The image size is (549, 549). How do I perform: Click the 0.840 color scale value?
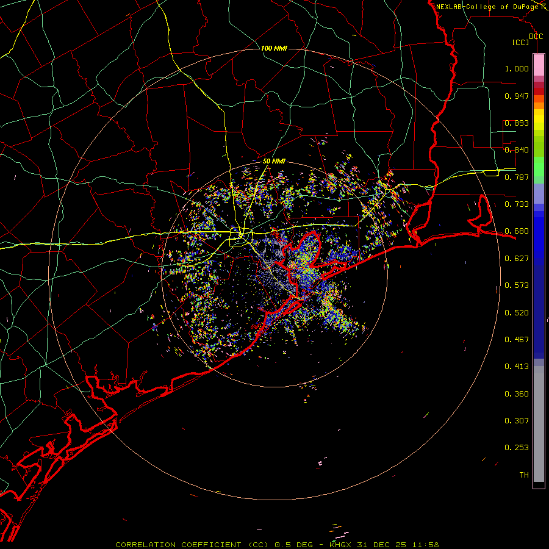(517, 150)
